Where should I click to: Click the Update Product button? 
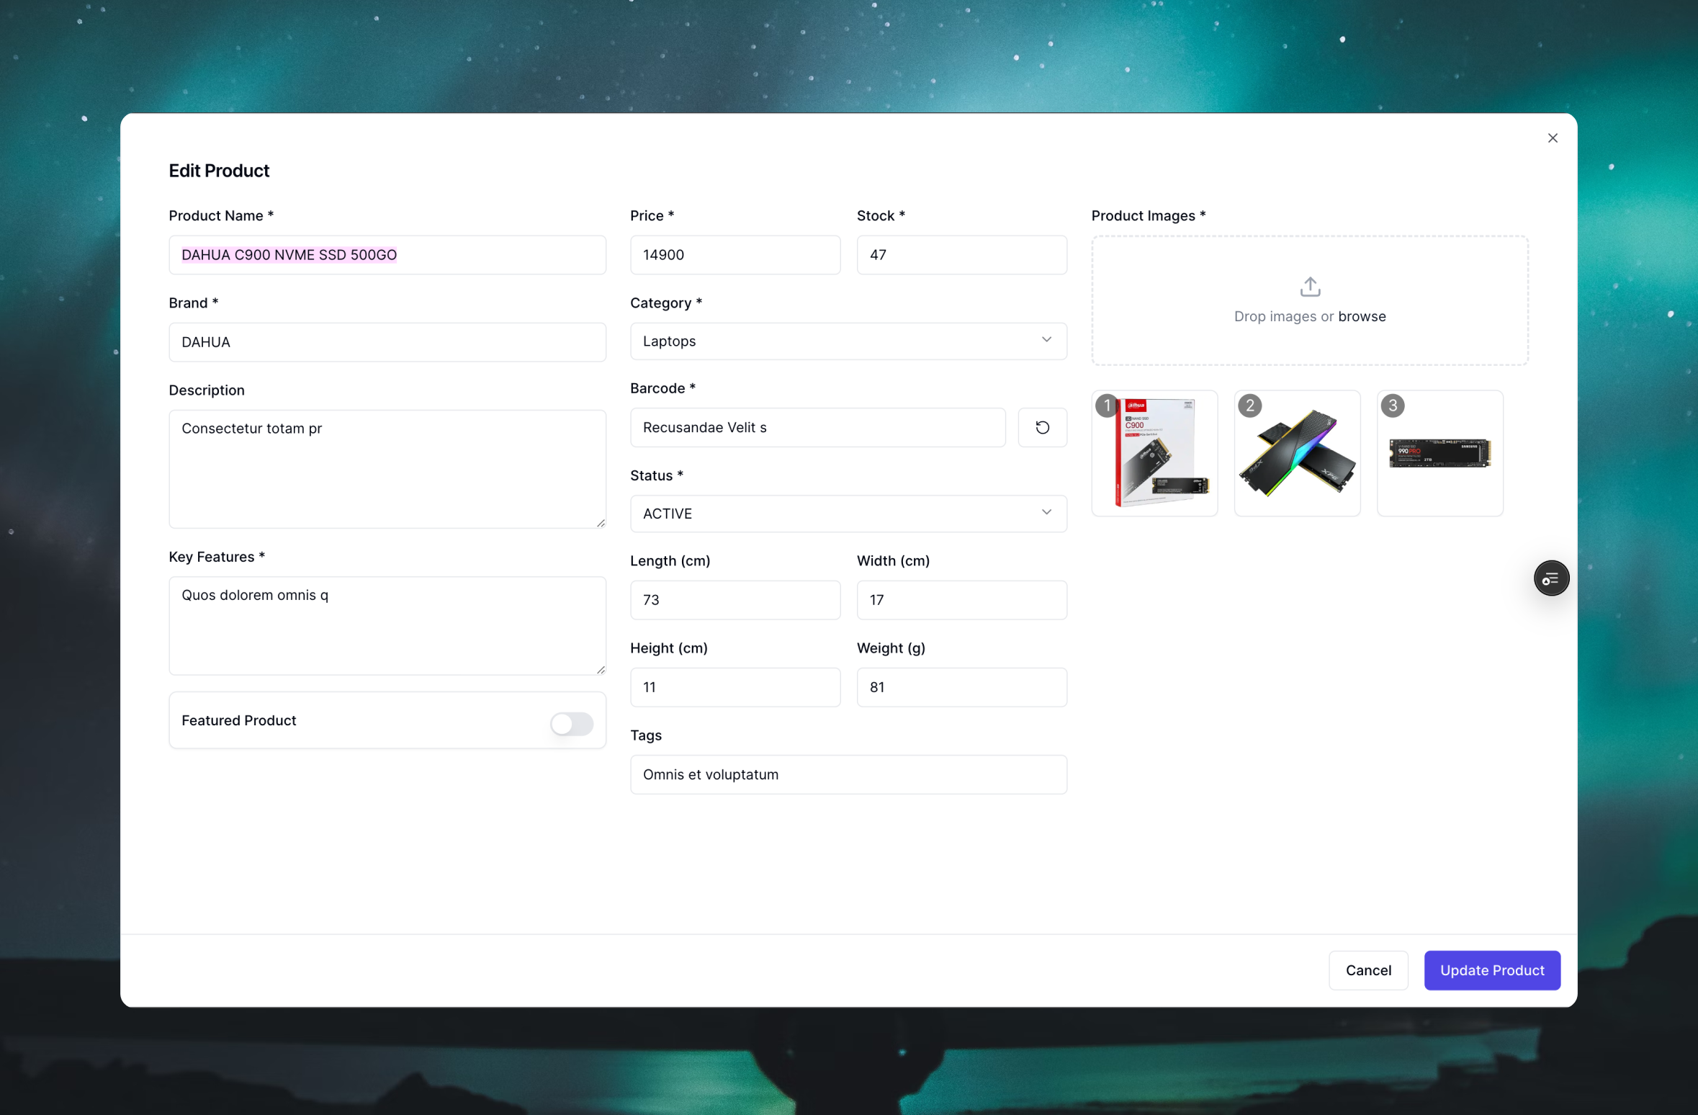[x=1492, y=970]
